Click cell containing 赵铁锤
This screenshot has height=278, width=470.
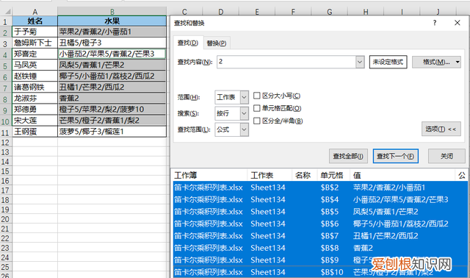point(35,76)
